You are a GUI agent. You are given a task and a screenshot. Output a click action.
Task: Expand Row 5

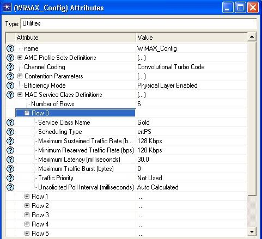[x=27, y=234]
